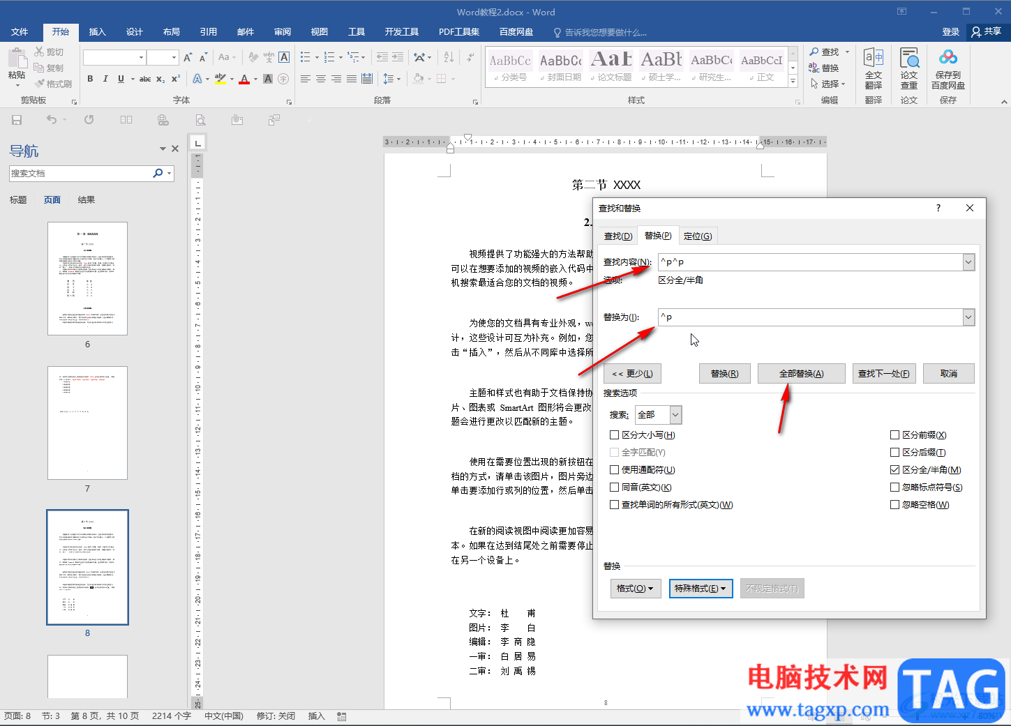Click the Sort icon
Viewport: 1011px width, 726px height.
coord(449,57)
